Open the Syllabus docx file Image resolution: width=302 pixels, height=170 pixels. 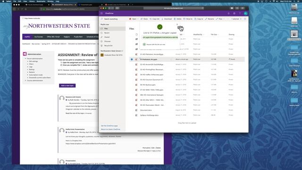click(x=149, y=115)
